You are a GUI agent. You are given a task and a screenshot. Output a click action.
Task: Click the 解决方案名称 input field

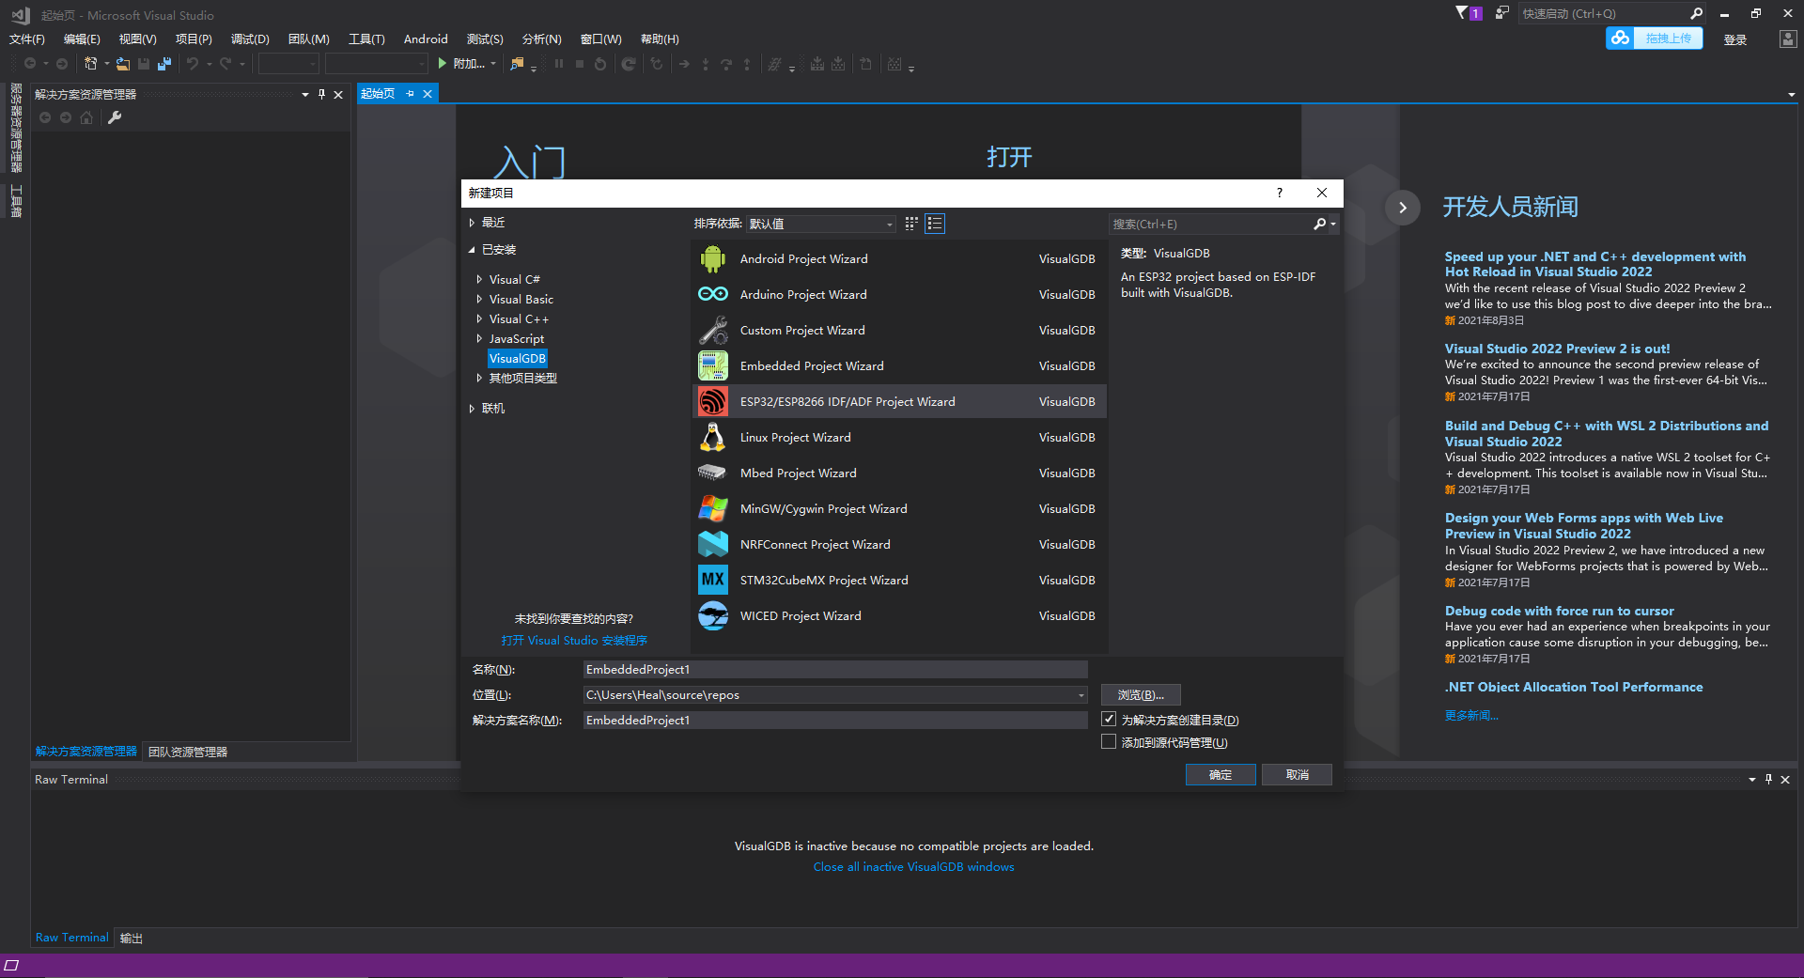pos(835,720)
